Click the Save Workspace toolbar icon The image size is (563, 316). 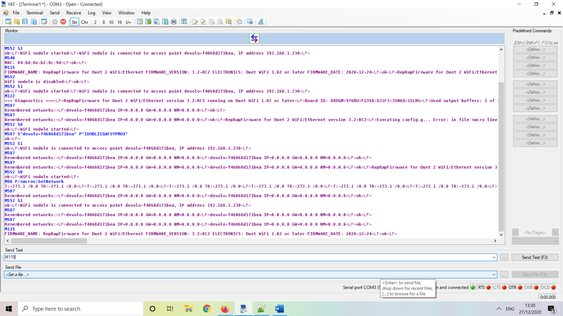34,22
